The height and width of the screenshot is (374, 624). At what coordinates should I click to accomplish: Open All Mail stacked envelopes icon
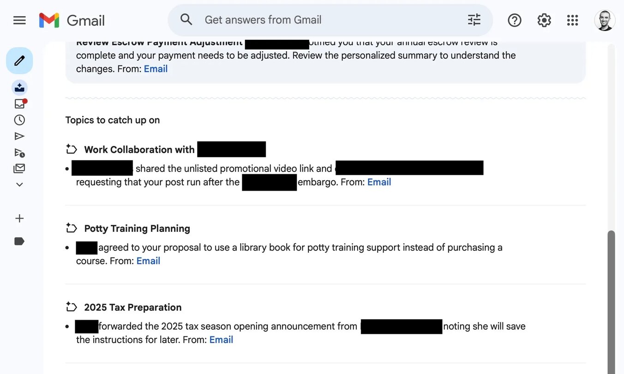(x=19, y=169)
